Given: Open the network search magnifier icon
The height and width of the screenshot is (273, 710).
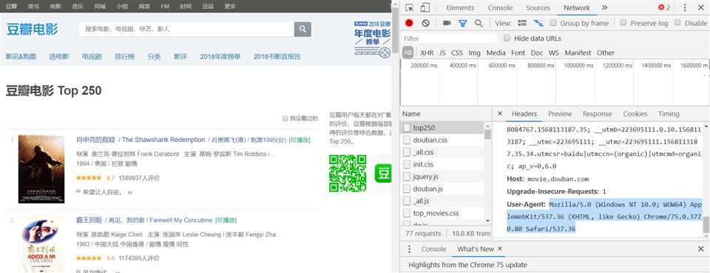Looking at the screenshot, I should coord(479,23).
